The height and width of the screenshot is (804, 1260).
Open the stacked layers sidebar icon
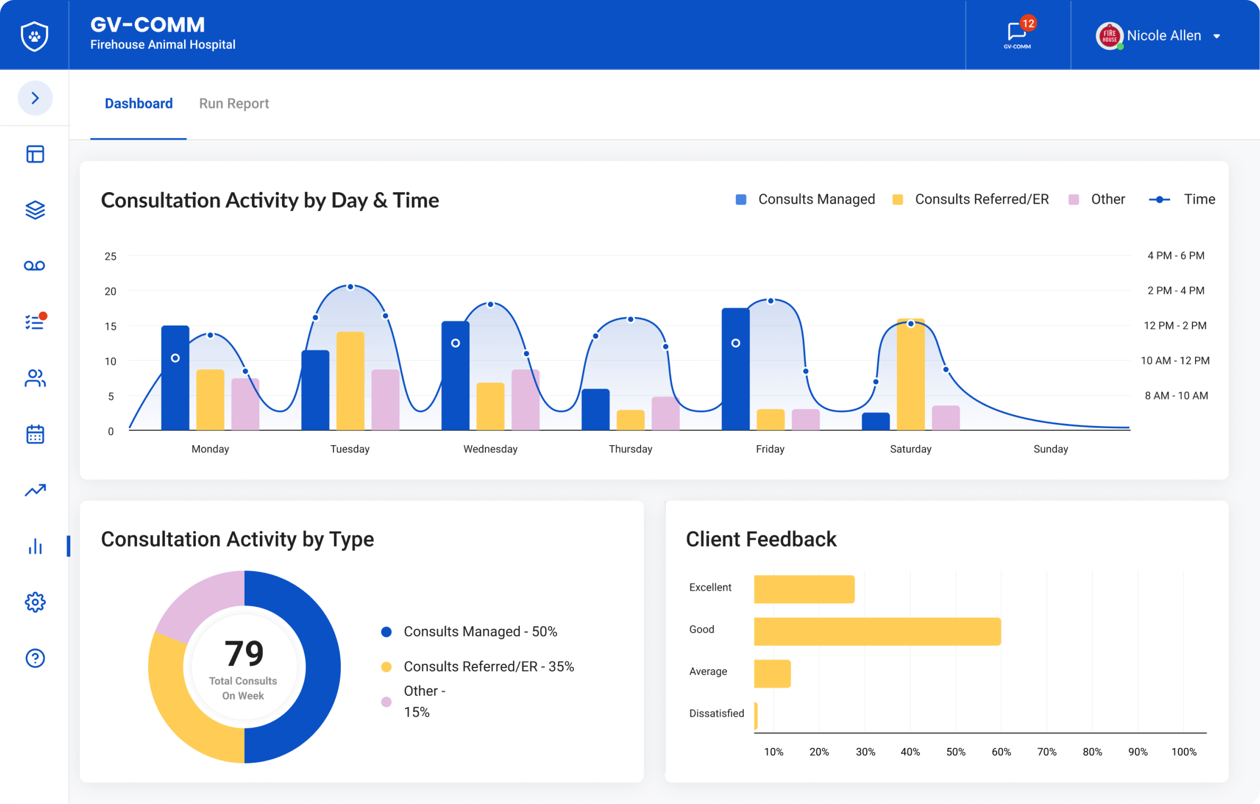pos(35,210)
